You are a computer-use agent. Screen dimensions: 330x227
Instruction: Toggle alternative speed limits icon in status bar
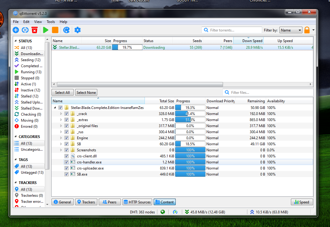(x=175, y=212)
